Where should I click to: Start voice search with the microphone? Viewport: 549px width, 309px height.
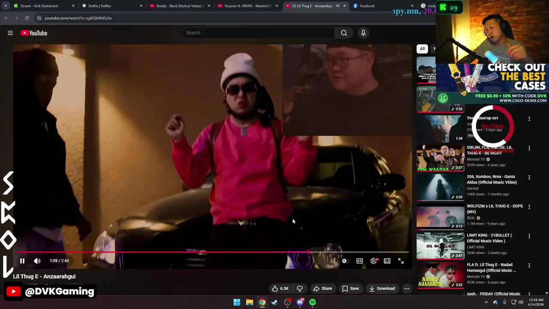(363, 33)
